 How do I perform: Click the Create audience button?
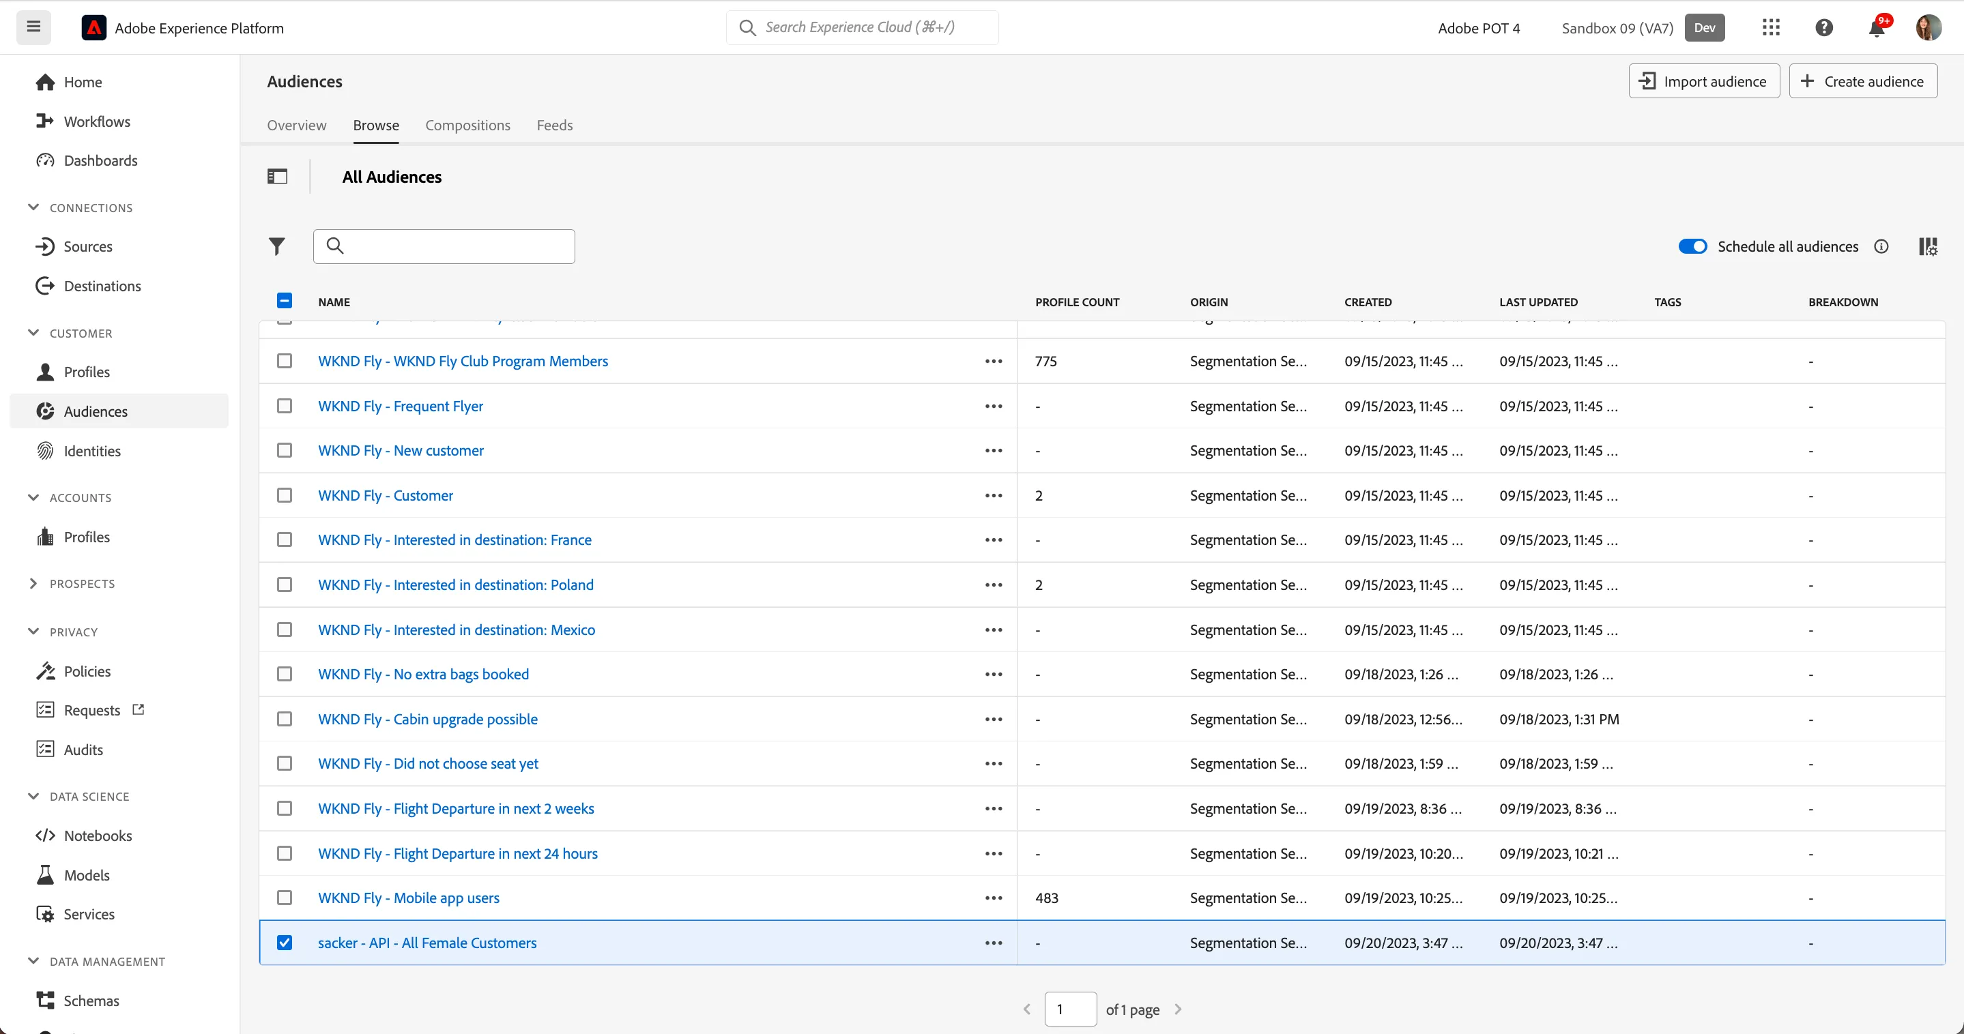(1862, 80)
